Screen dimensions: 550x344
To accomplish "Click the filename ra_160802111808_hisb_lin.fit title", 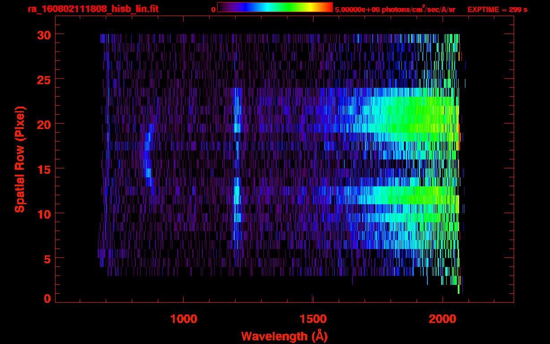I will click(92, 9).
